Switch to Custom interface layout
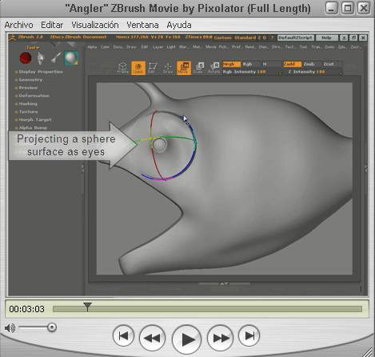The width and height of the screenshot is (375, 357). tap(222, 38)
